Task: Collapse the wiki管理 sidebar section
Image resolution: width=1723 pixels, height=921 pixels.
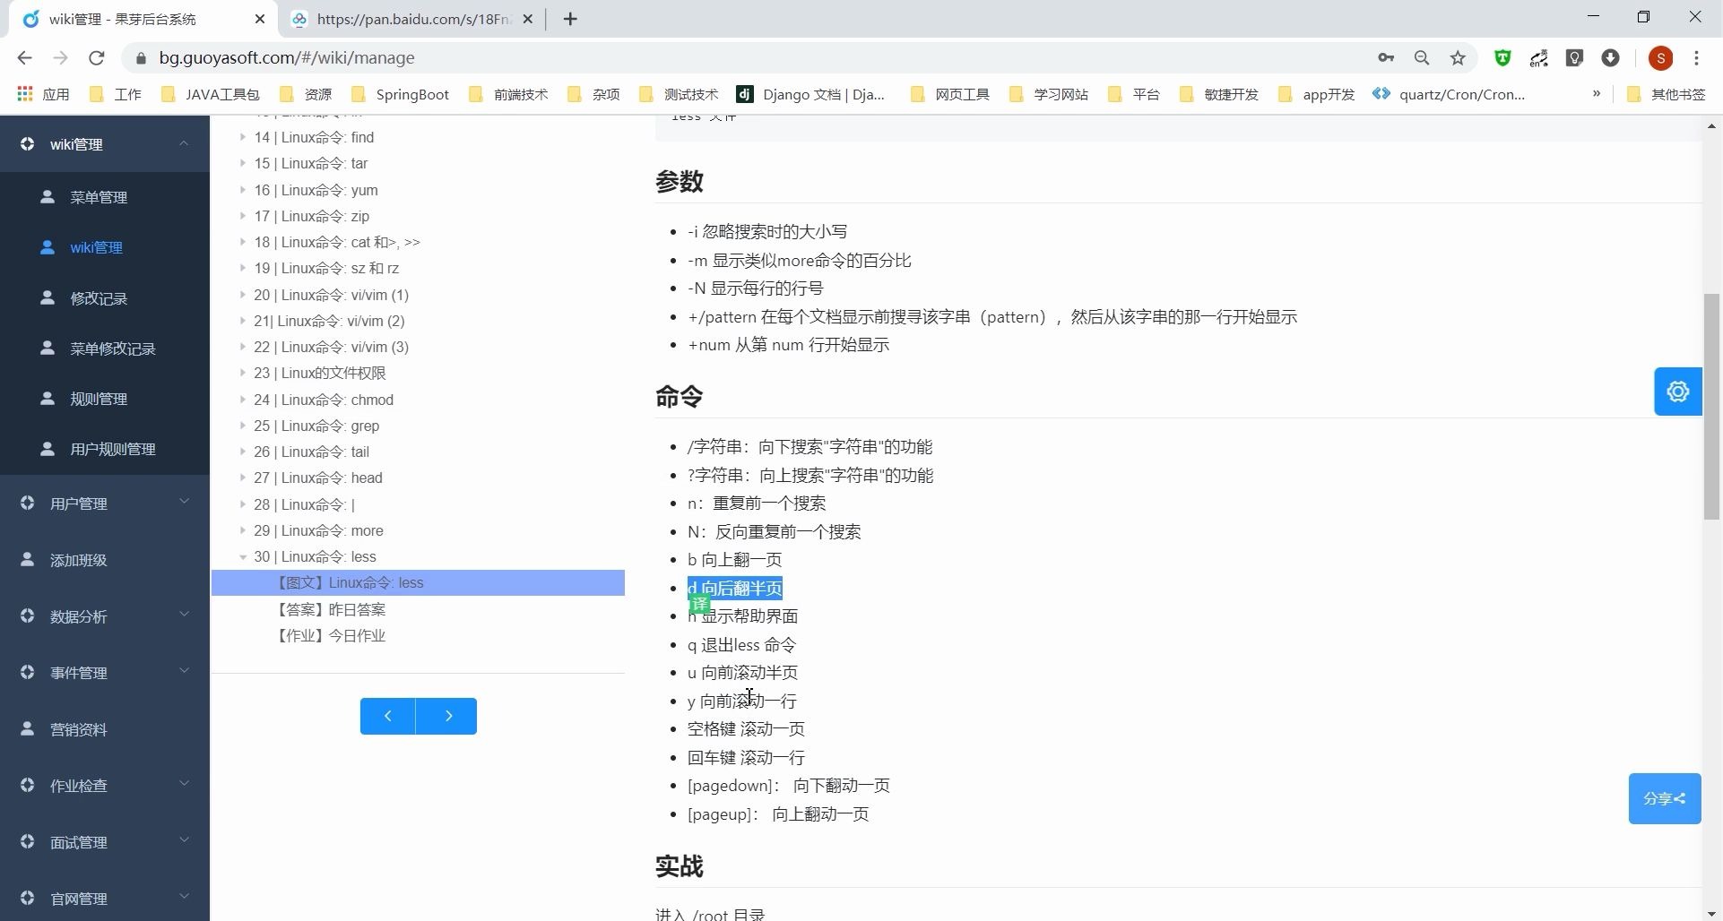Action: tap(105, 144)
